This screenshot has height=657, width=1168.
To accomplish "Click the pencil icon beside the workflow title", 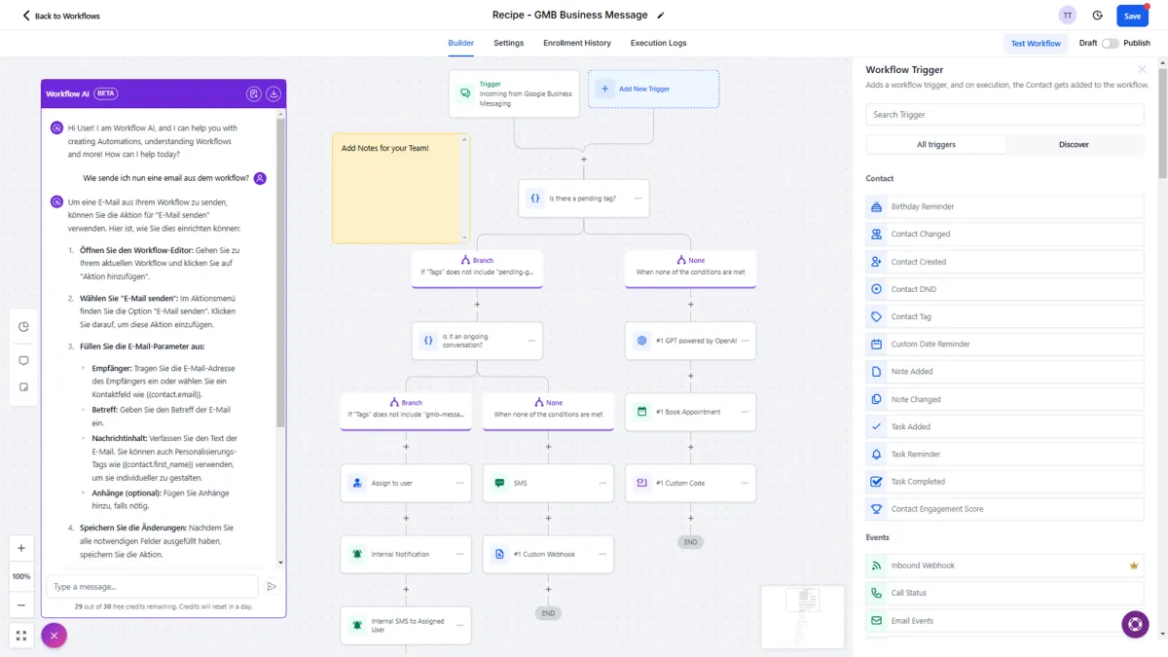I will pos(661,16).
